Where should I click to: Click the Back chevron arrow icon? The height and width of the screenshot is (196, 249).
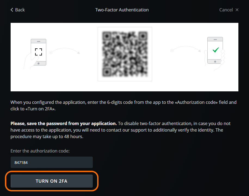pyautogui.click(x=12, y=10)
